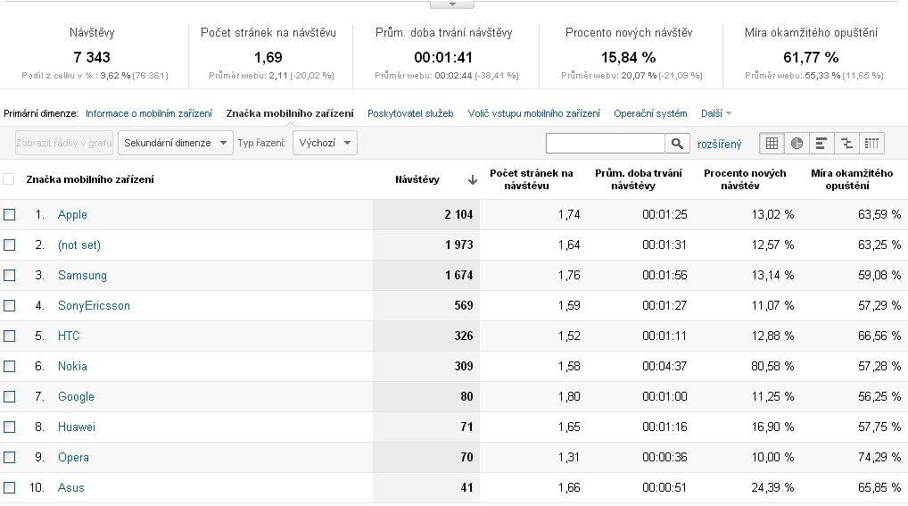
Task: Open the Apple brand link
Action: 72,214
